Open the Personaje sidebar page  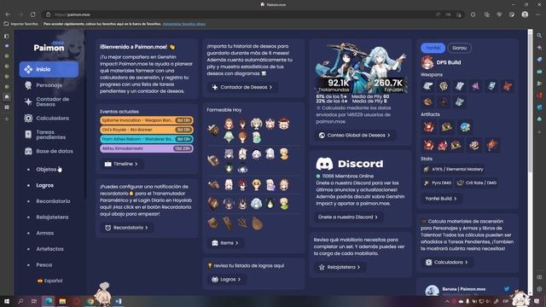49,85
